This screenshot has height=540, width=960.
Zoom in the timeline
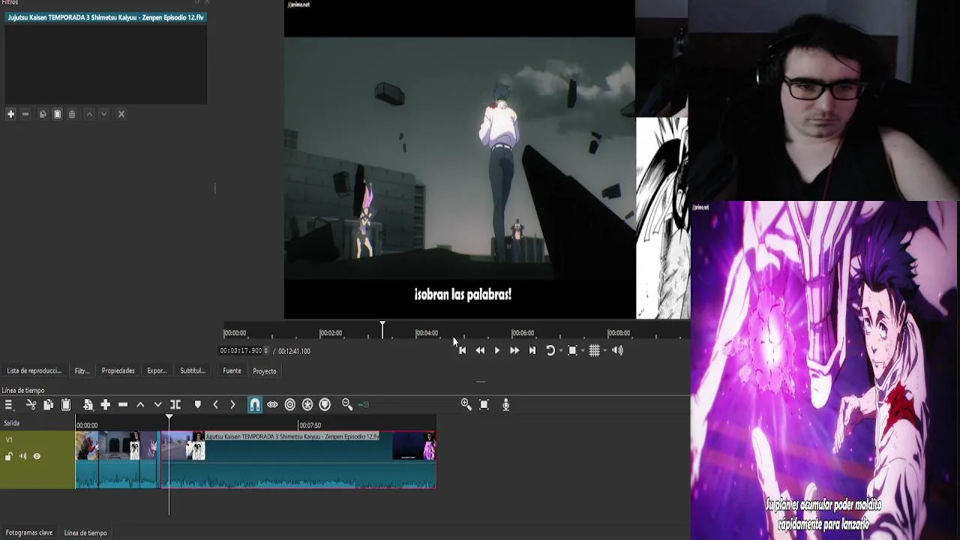coord(466,404)
